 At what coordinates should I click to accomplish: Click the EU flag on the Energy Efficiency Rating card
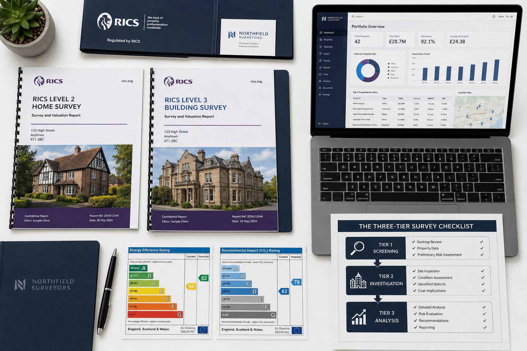tap(203, 330)
